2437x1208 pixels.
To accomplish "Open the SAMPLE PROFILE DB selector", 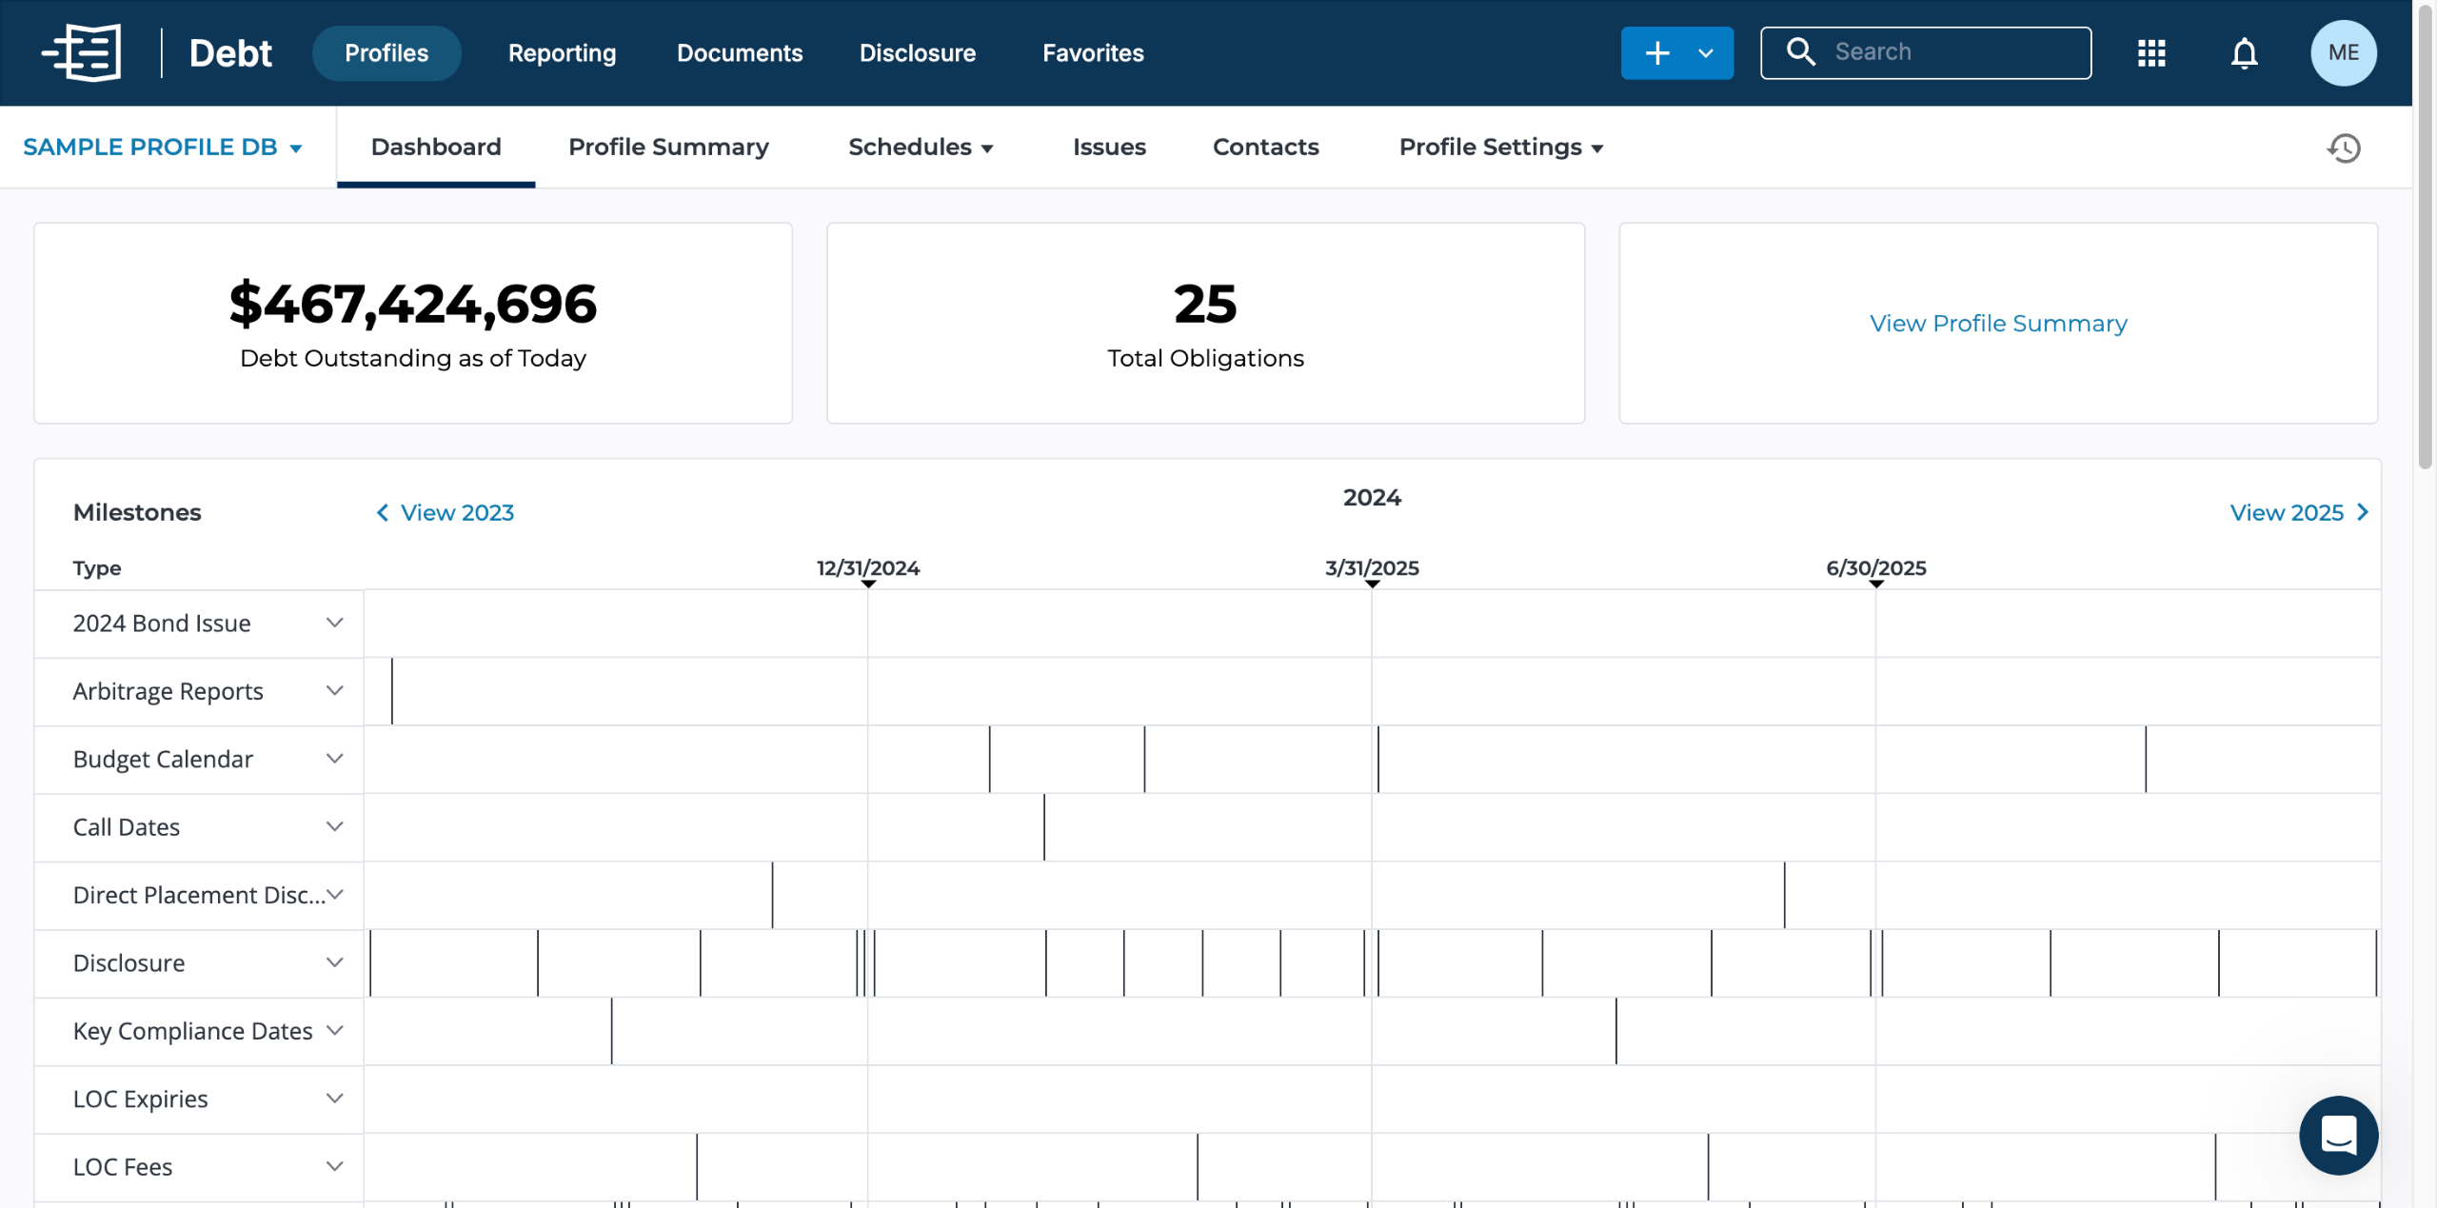I will pyautogui.click(x=163, y=148).
